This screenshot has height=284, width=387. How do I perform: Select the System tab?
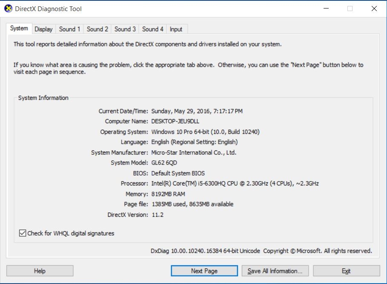(19, 28)
